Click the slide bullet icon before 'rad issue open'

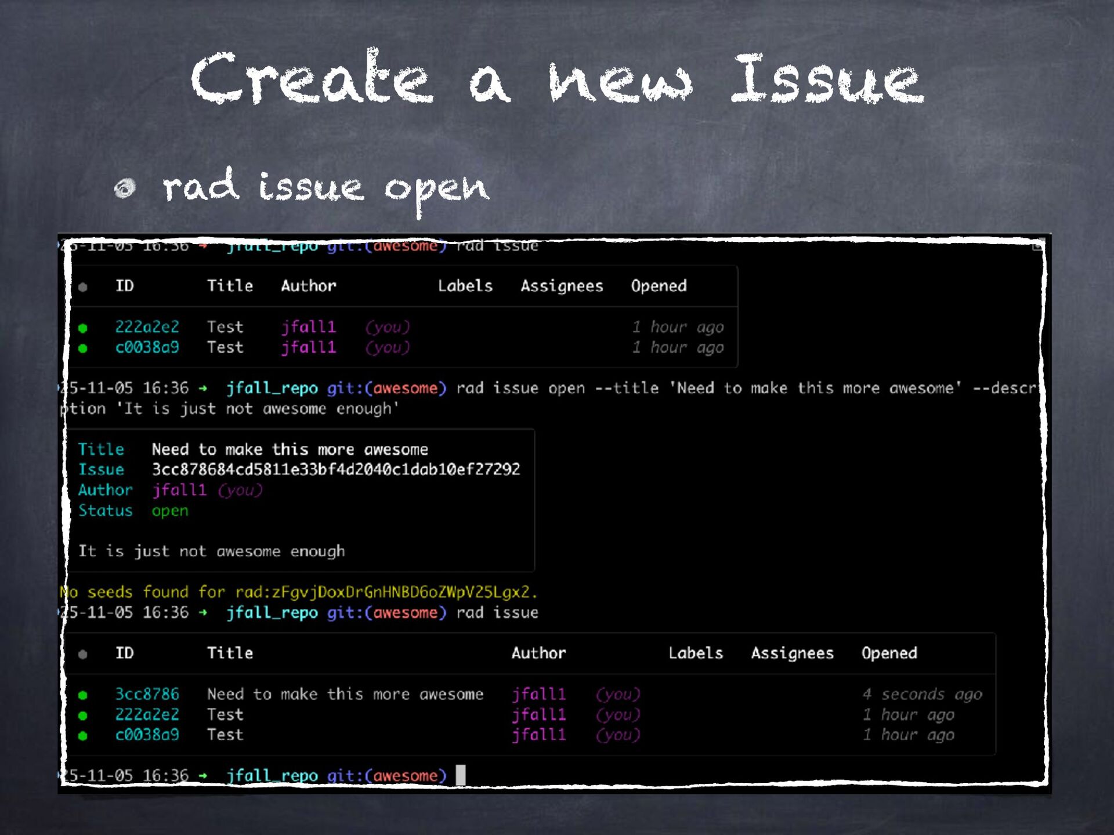[x=125, y=187]
